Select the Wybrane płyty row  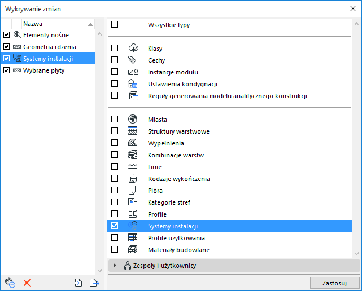[x=47, y=70]
